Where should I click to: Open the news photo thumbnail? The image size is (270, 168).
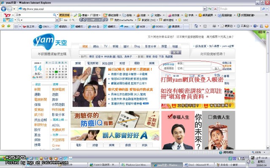(x=89, y=87)
